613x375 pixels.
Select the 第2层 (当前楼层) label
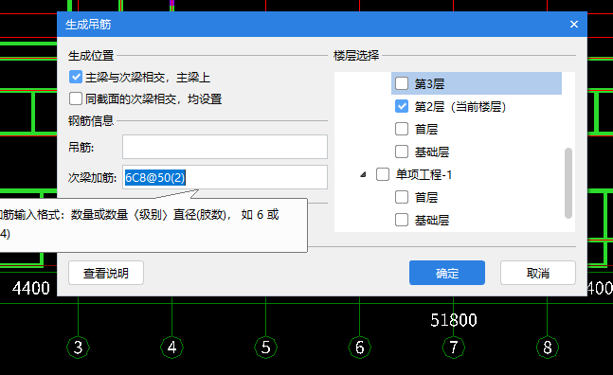click(x=460, y=106)
